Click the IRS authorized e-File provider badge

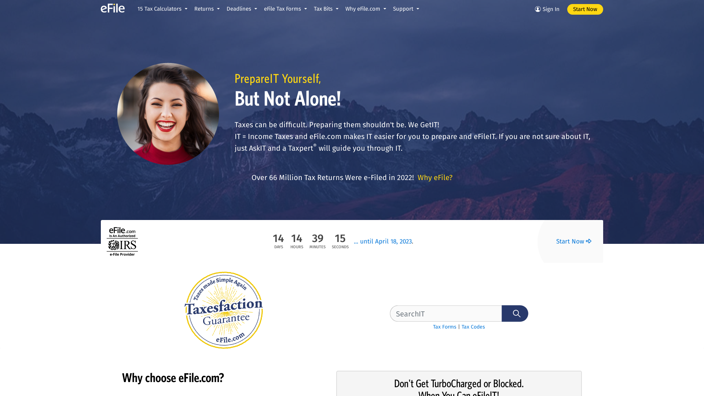(x=122, y=241)
